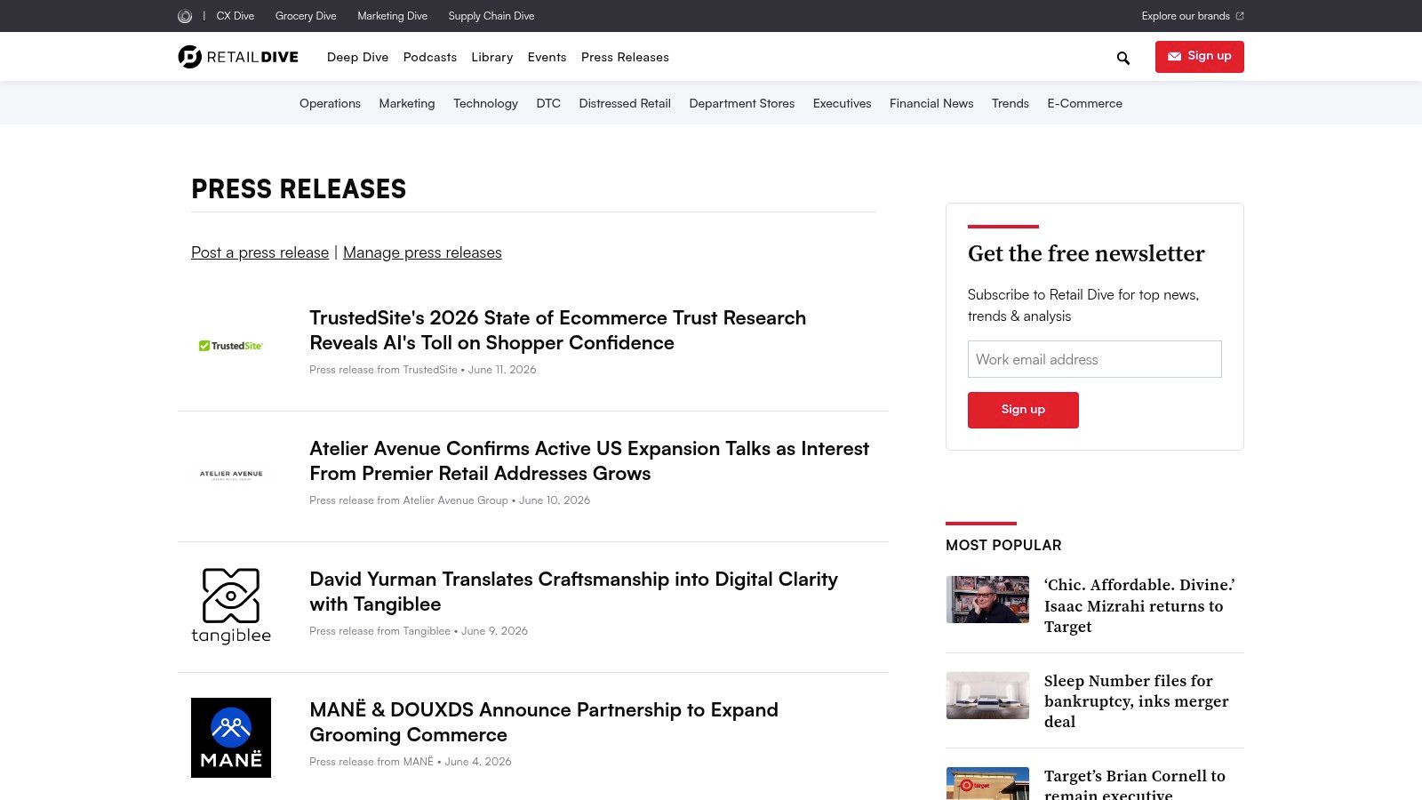The width and height of the screenshot is (1422, 800).
Task: Click Post a press release link
Action: coord(260,252)
